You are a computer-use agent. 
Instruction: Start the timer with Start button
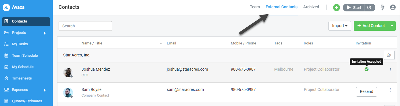[353, 8]
